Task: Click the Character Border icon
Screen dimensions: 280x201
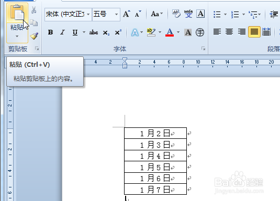Action: point(200,14)
